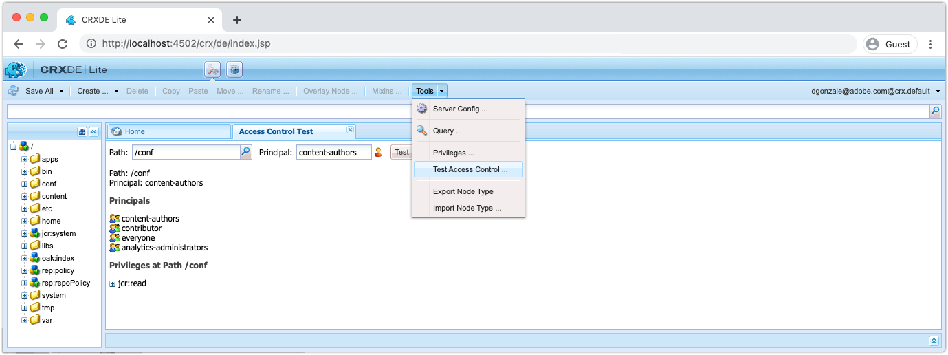This screenshot has height=355, width=948.
Task: Click the browser back arrow
Action: coord(19,44)
